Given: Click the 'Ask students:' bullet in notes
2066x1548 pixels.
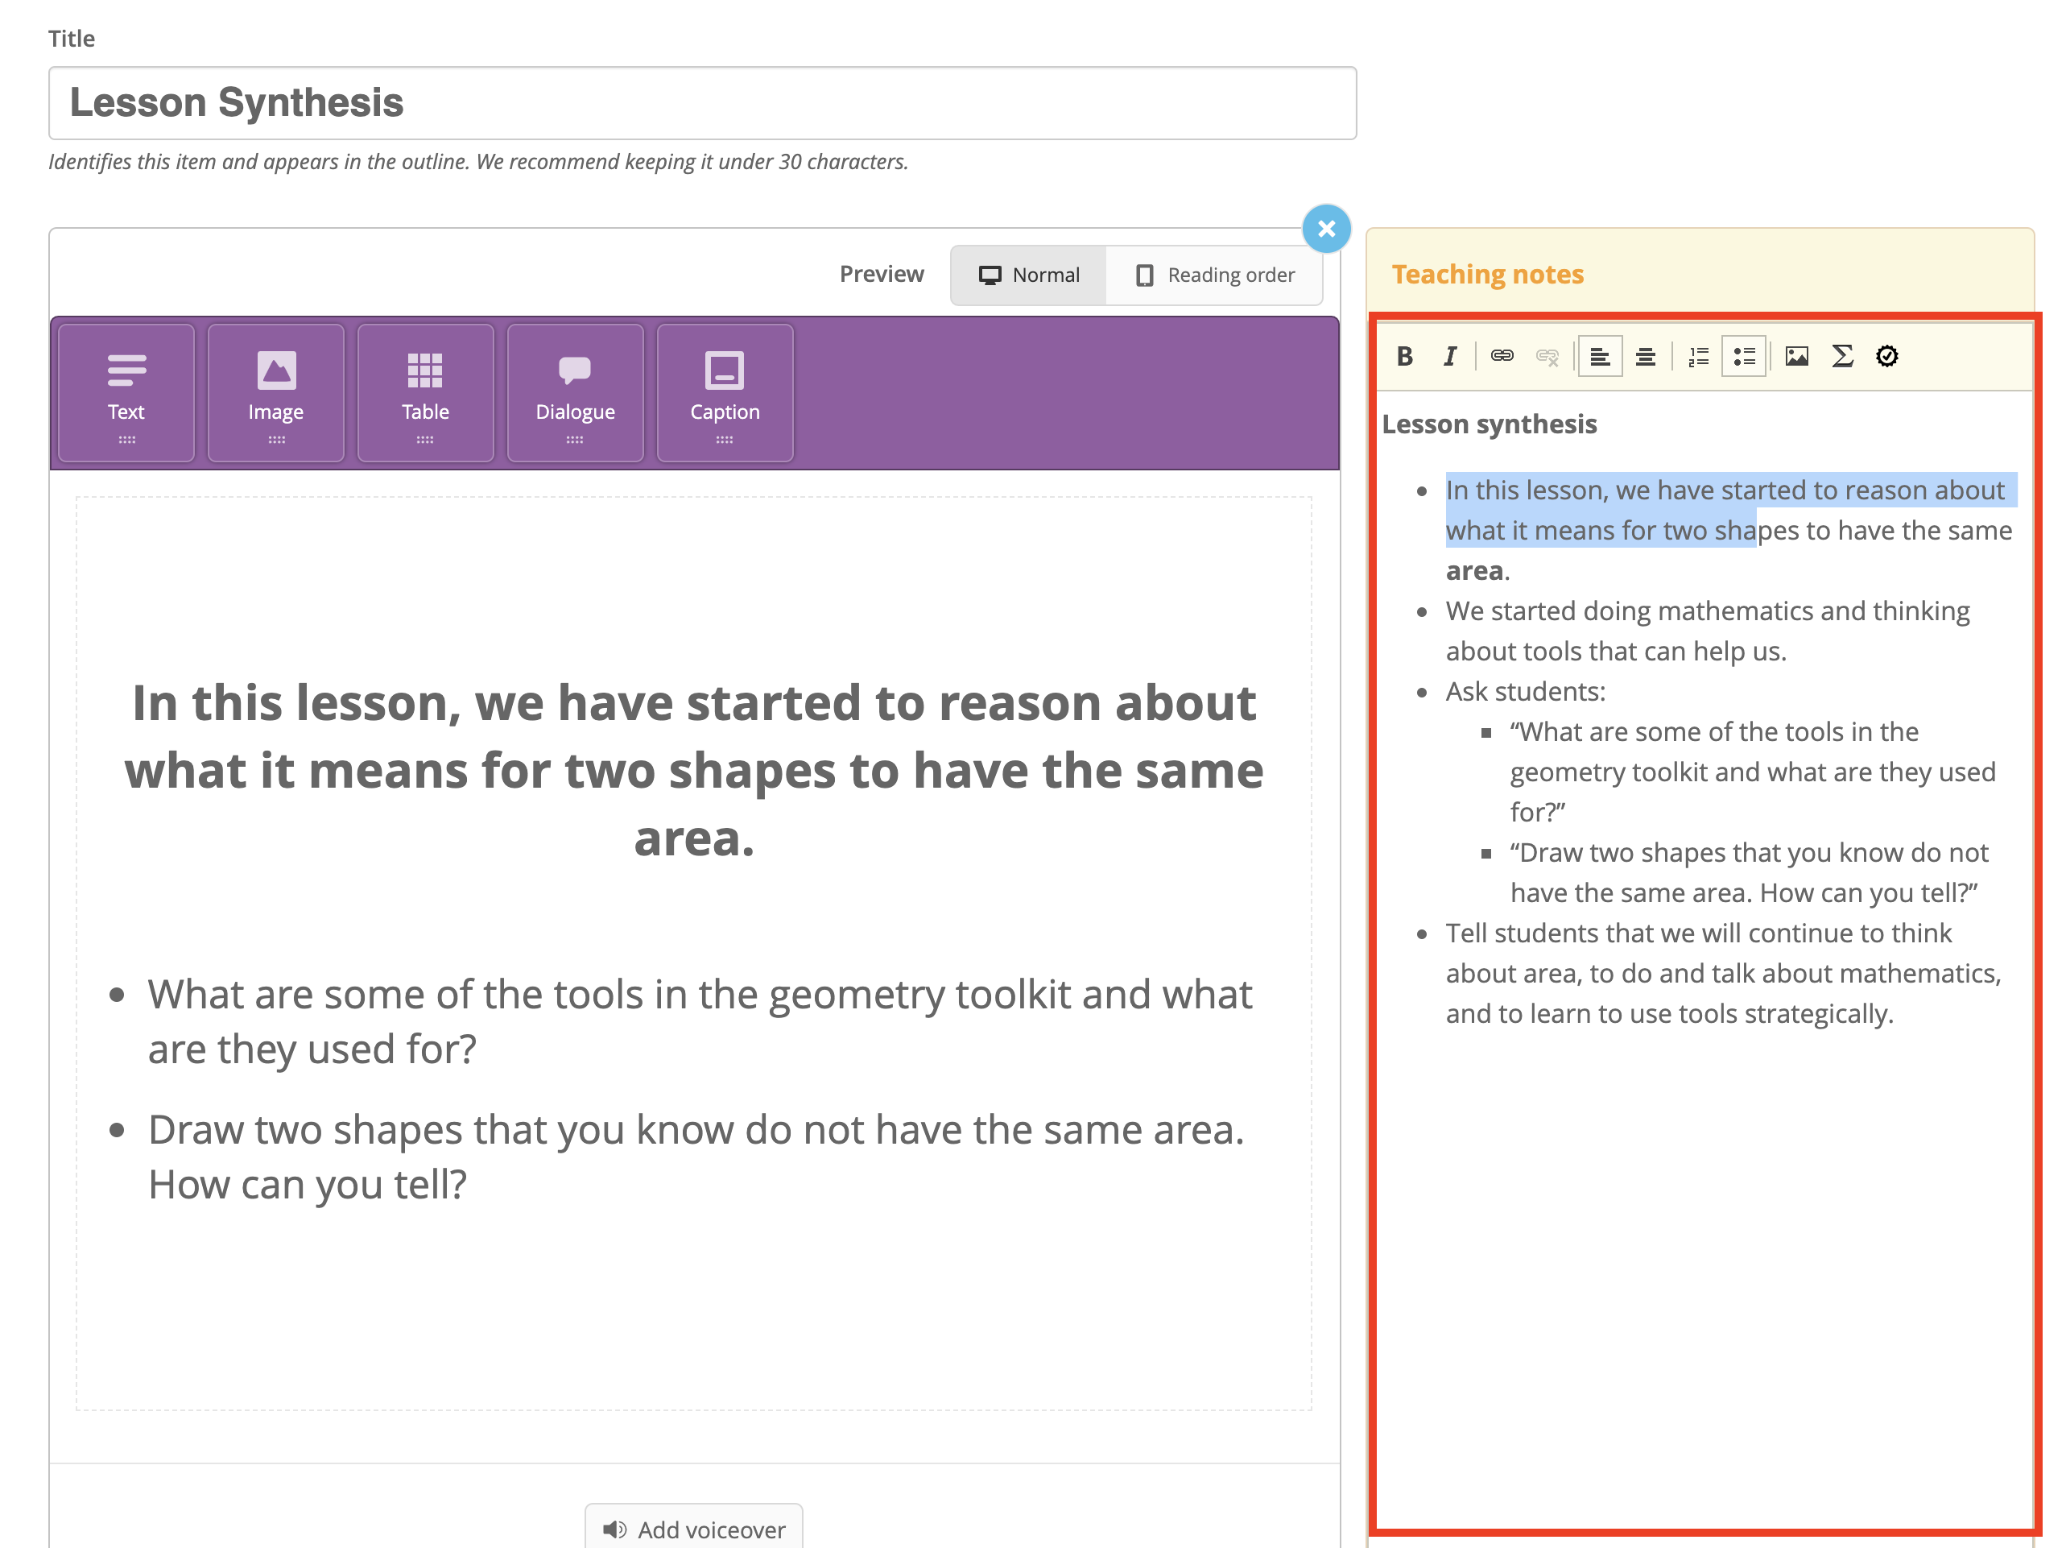Looking at the screenshot, I should pyautogui.click(x=1525, y=691).
